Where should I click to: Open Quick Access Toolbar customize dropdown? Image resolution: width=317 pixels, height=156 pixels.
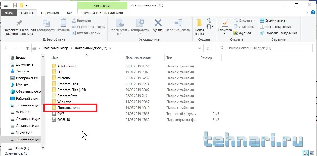click(x=26, y=5)
